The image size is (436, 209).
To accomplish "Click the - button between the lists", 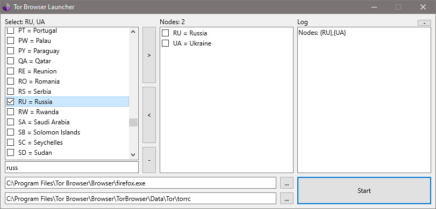I will coord(149,160).
